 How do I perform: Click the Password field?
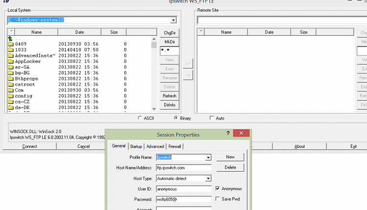(183, 199)
